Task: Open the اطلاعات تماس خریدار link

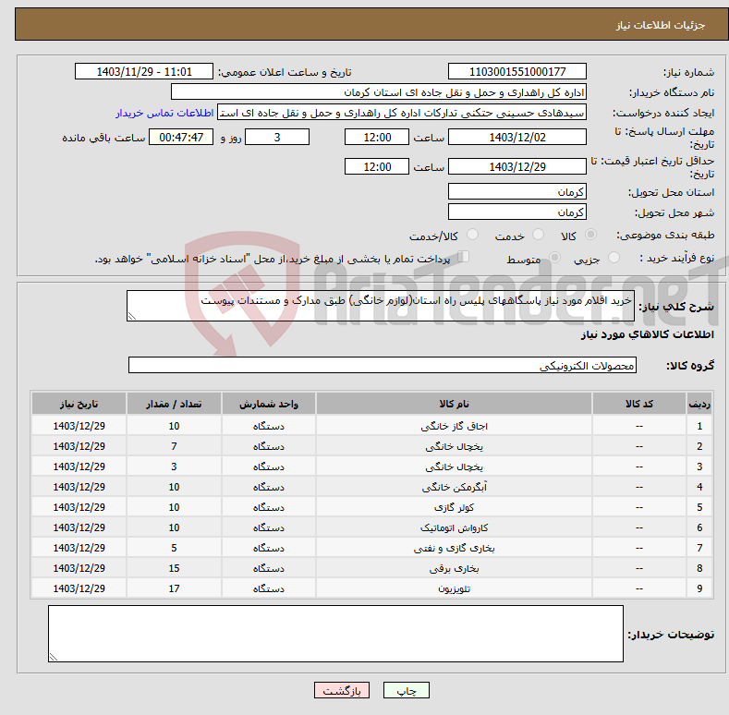Action: 164,113
